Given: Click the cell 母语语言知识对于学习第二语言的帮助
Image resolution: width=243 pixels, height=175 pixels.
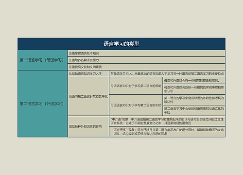Looking at the screenshot, I should coord(136,86).
